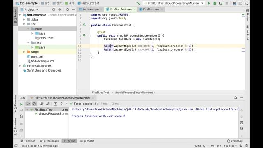Viewport: 263px width, 148px height.
Task: Rerun failed tests icon in Run panel
Action: tap(21, 110)
